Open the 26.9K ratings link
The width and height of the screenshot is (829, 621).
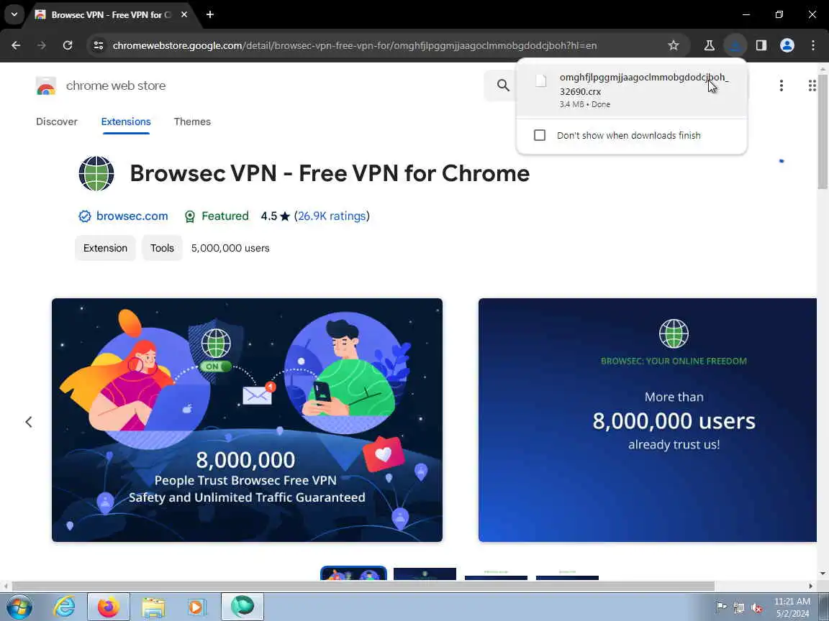tap(332, 216)
